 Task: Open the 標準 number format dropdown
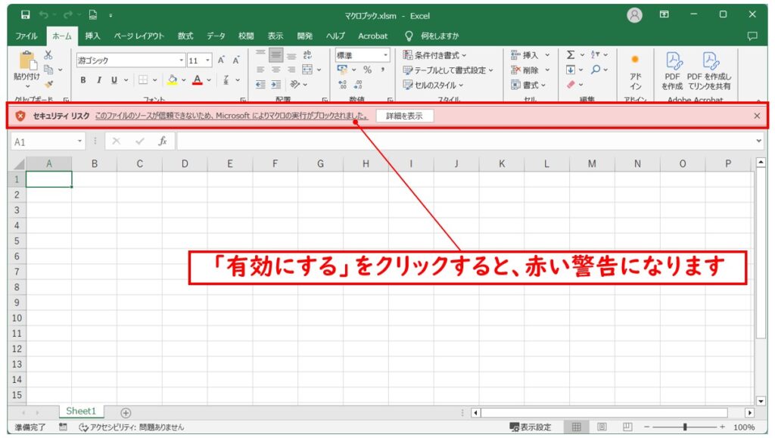point(386,55)
